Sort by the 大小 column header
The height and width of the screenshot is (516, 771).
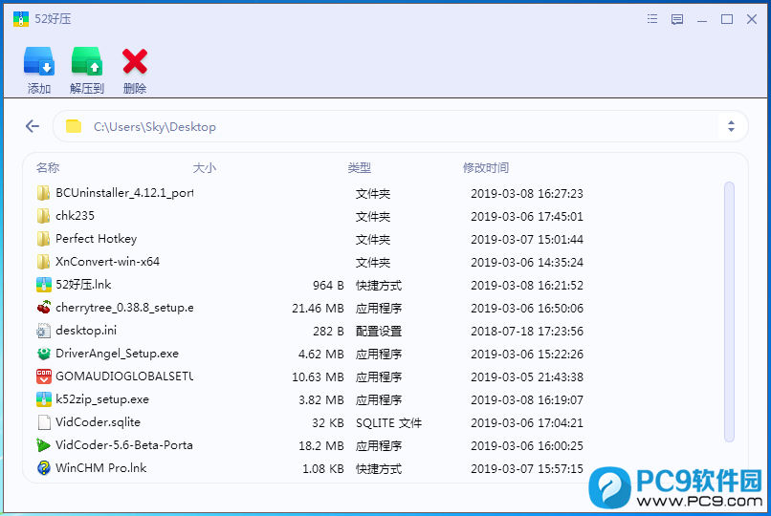[x=205, y=168]
